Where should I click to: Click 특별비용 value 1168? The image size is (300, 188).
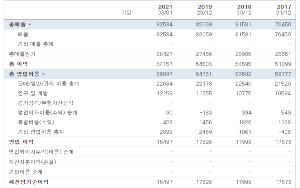[285, 122]
